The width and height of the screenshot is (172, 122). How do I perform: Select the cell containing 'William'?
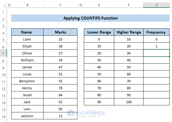click(x=27, y=60)
